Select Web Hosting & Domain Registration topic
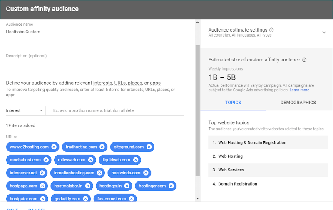 tap(268, 143)
